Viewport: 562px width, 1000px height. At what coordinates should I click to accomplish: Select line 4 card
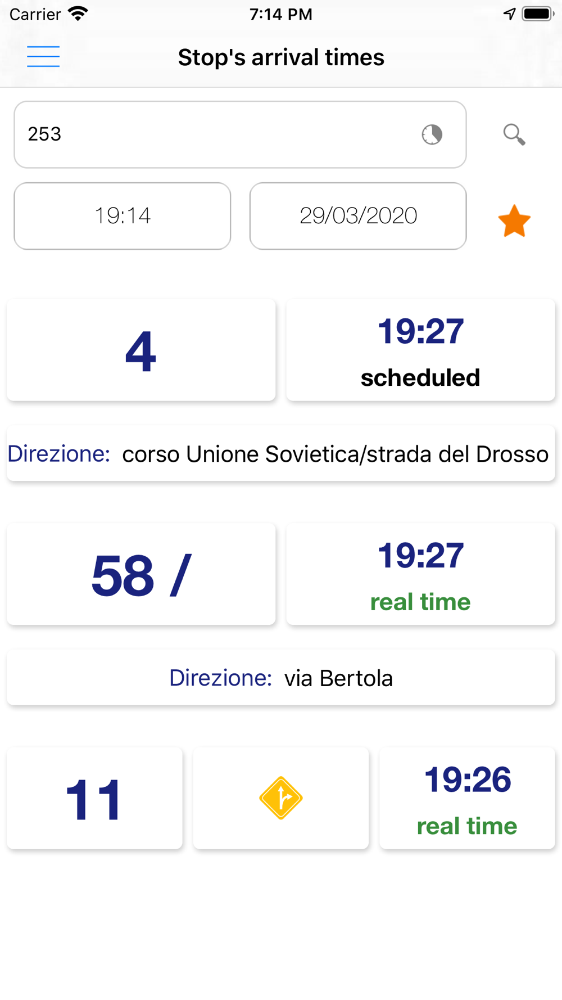pos(141,350)
